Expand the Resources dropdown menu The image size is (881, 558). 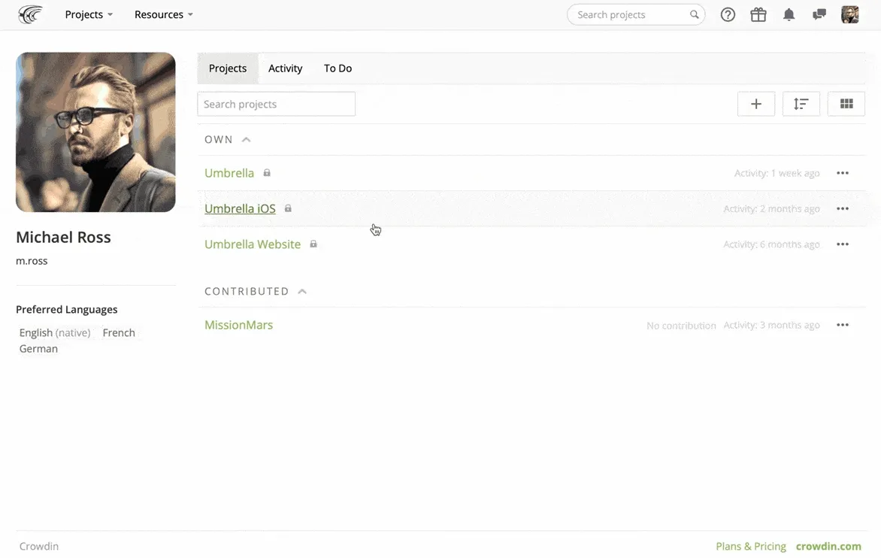tap(163, 14)
